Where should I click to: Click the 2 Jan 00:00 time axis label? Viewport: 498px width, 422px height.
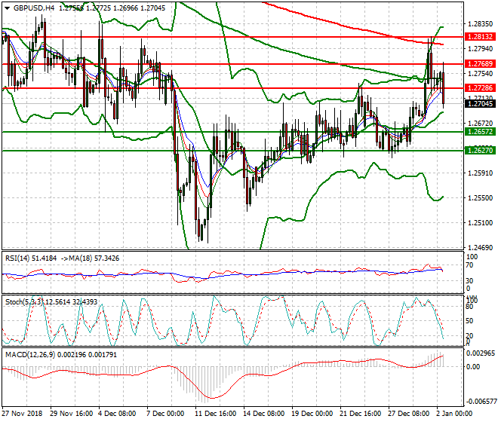tap(454, 414)
